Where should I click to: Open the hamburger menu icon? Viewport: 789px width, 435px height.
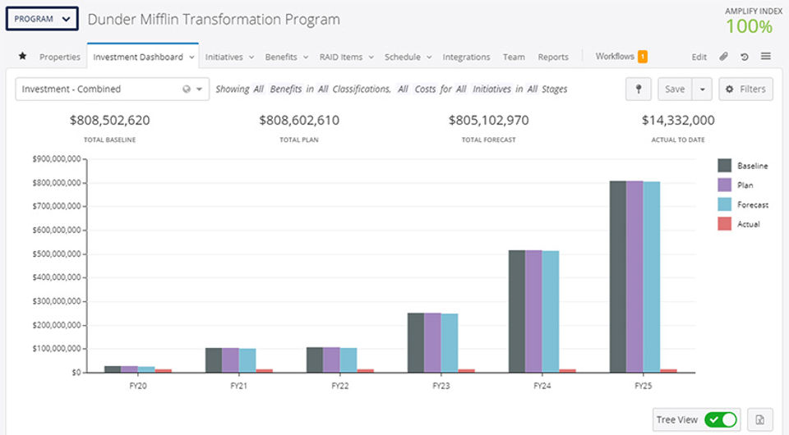click(766, 57)
